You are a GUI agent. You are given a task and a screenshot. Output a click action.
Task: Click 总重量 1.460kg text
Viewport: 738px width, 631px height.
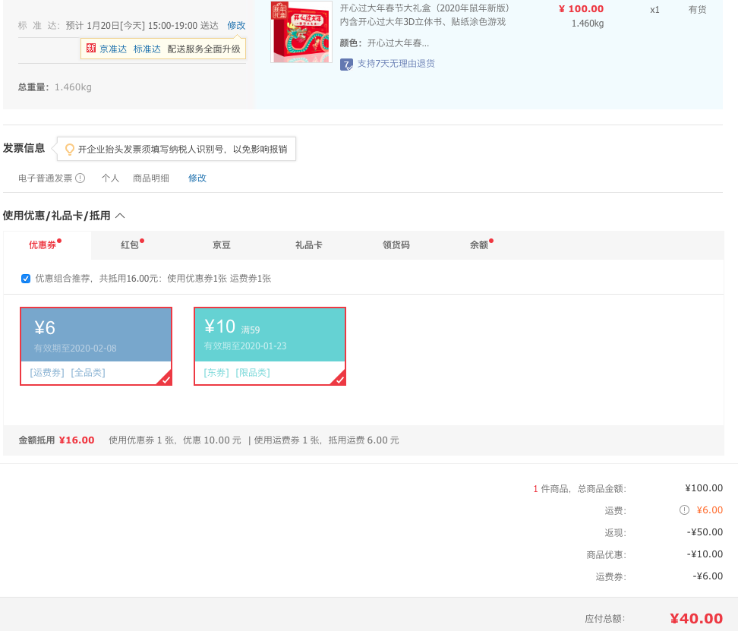click(55, 87)
